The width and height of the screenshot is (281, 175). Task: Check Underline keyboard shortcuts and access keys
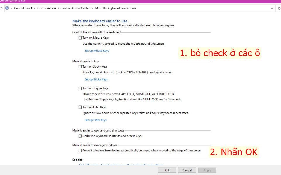(x=80, y=136)
